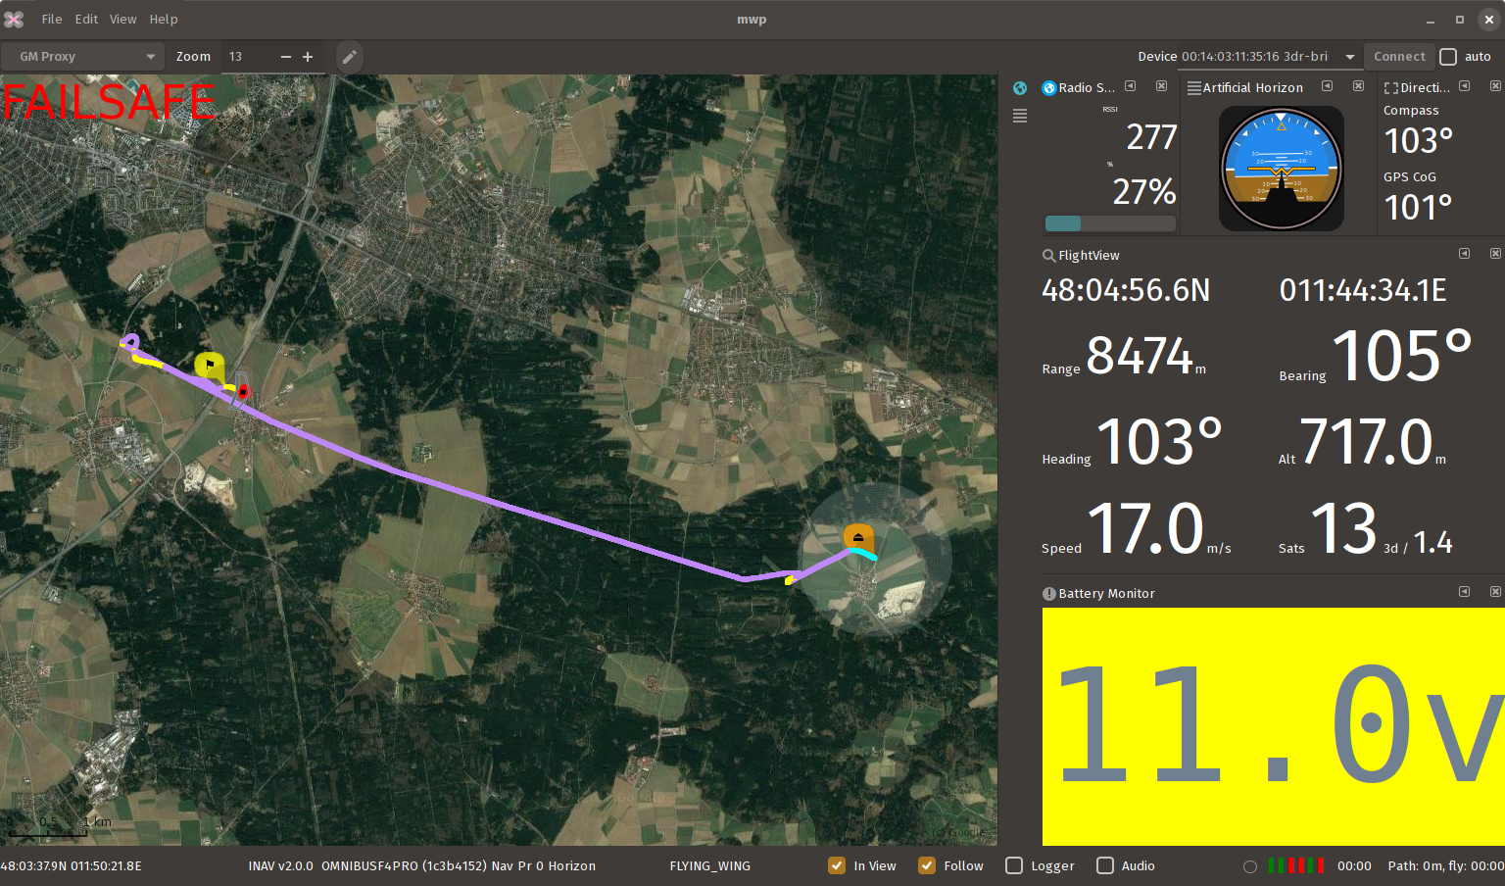1505x886 pixels.
Task: Click the Battery Monitor alert icon
Action: 1048,593
